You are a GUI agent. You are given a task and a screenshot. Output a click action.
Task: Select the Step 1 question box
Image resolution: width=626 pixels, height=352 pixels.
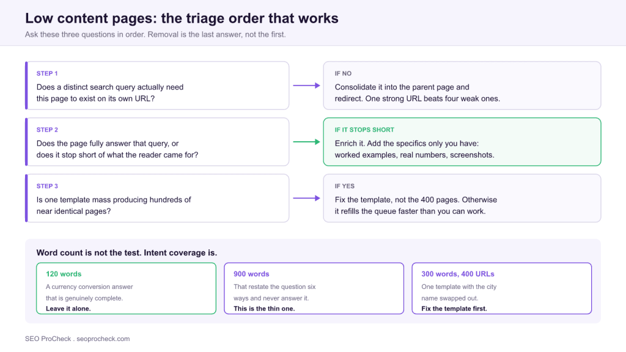pos(157,86)
